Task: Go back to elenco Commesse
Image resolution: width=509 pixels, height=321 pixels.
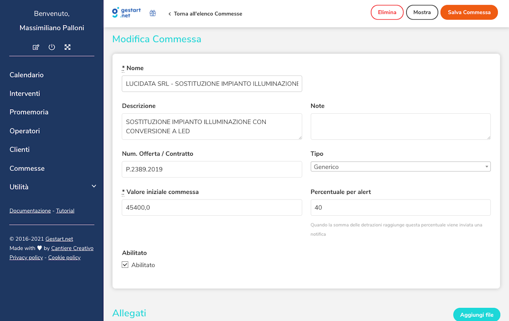Action: tap(205, 14)
